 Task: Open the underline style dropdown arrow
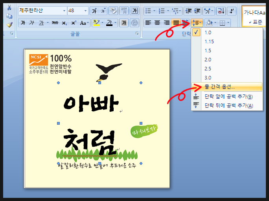point(48,23)
